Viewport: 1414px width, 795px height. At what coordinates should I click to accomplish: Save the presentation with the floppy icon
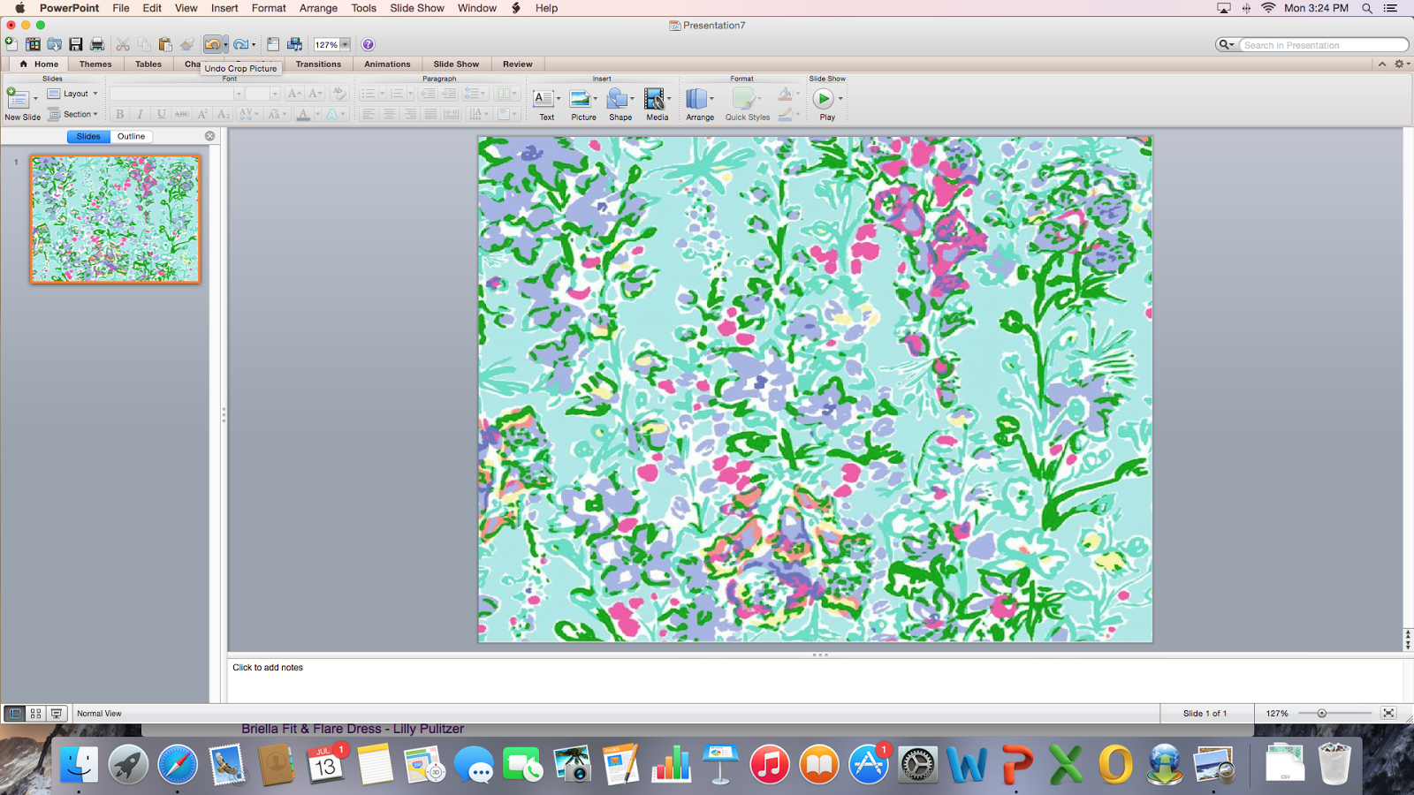[x=76, y=44]
